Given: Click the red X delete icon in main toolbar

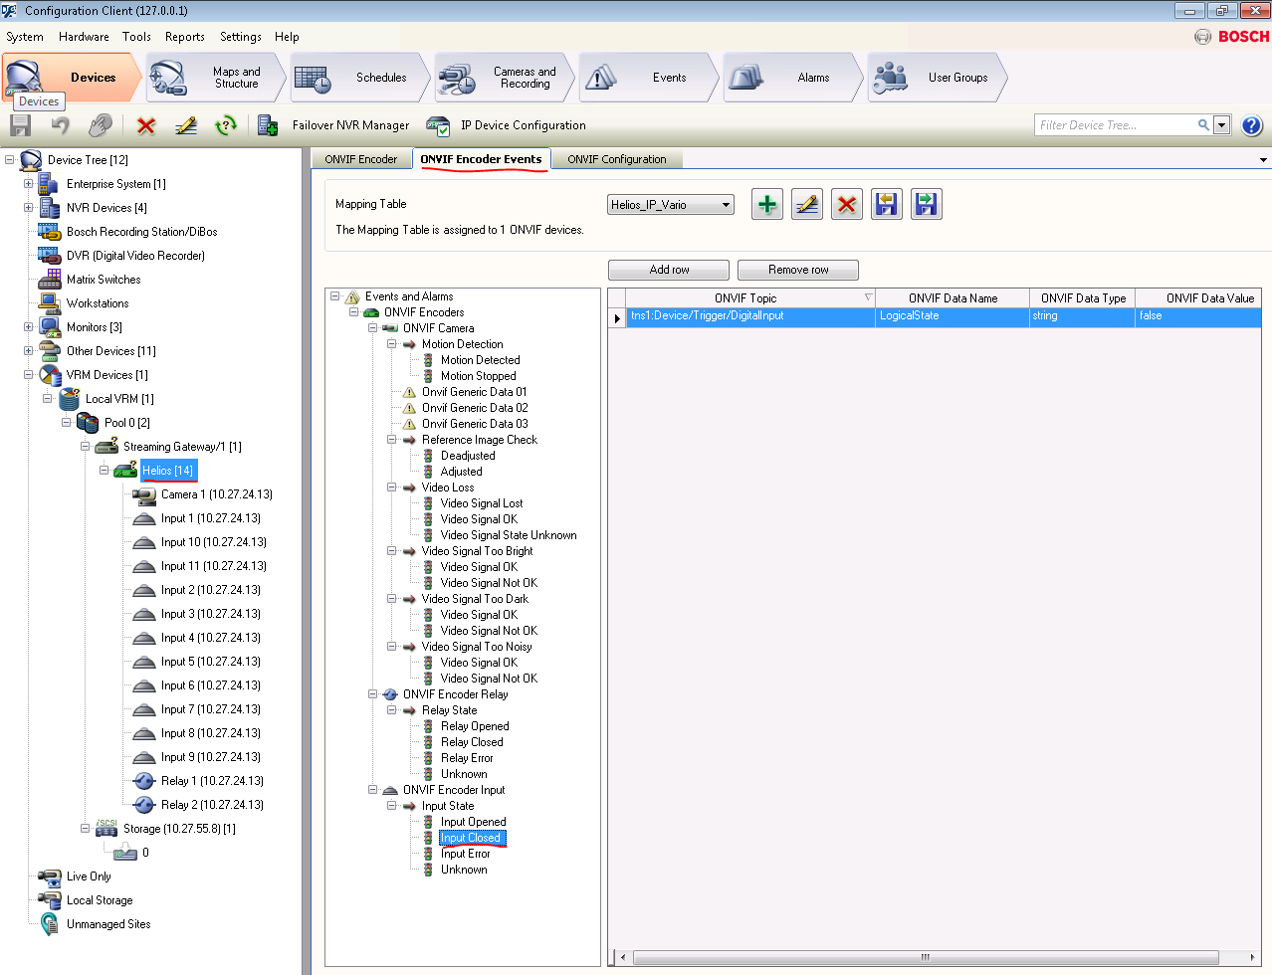Looking at the screenshot, I should (x=146, y=125).
